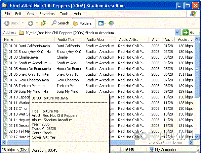Open the Views icon in toolbar
Screen dimensions: 201x153
[101, 23]
